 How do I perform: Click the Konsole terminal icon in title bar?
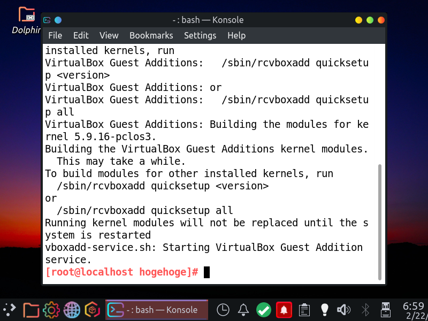(x=47, y=20)
